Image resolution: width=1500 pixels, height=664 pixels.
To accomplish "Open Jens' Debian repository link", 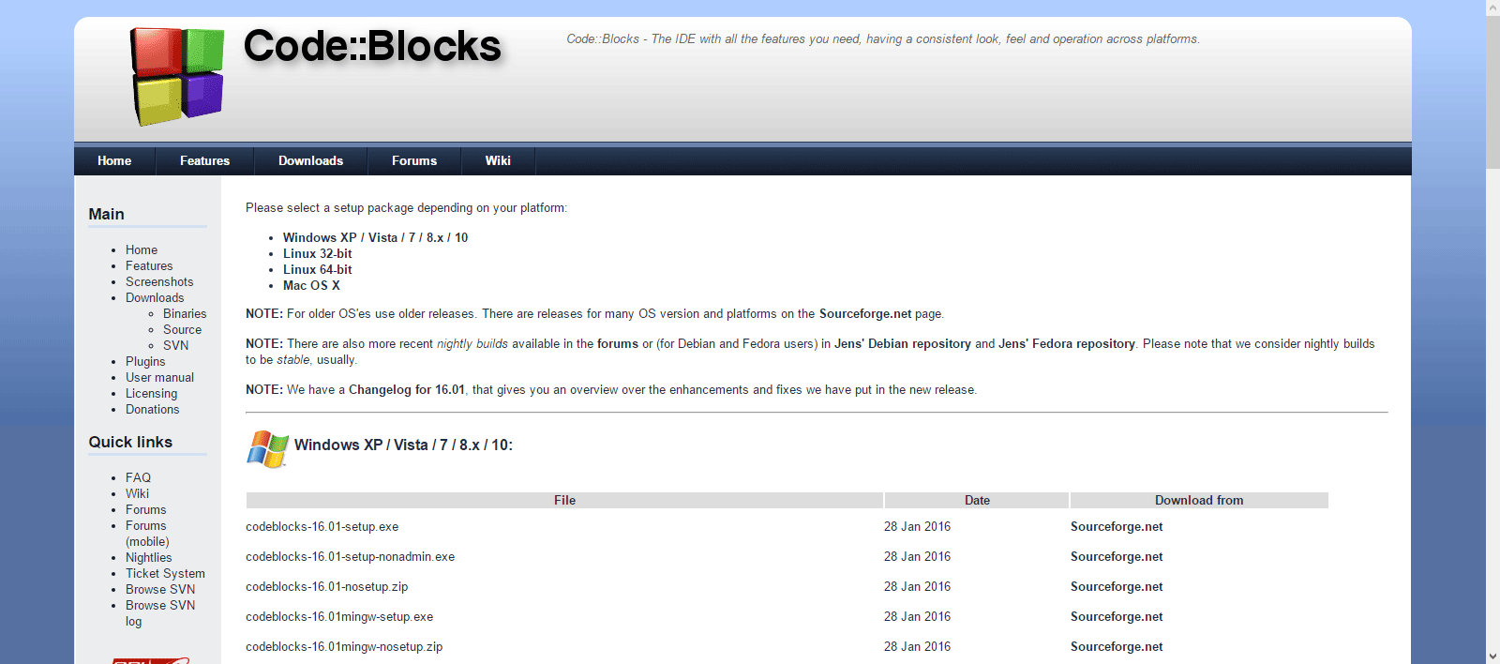I will tap(903, 343).
